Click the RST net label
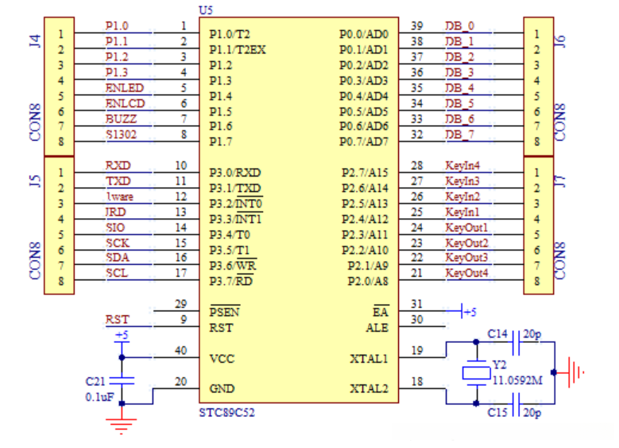Viewport: 619px width, 448px height. [118, 320]
